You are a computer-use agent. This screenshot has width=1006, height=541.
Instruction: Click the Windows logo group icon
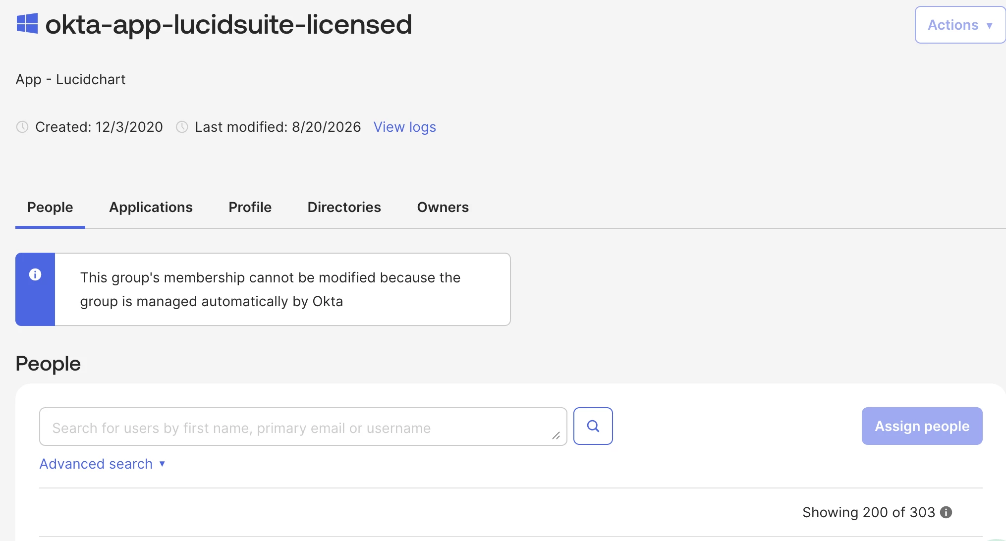coord(27,24)
